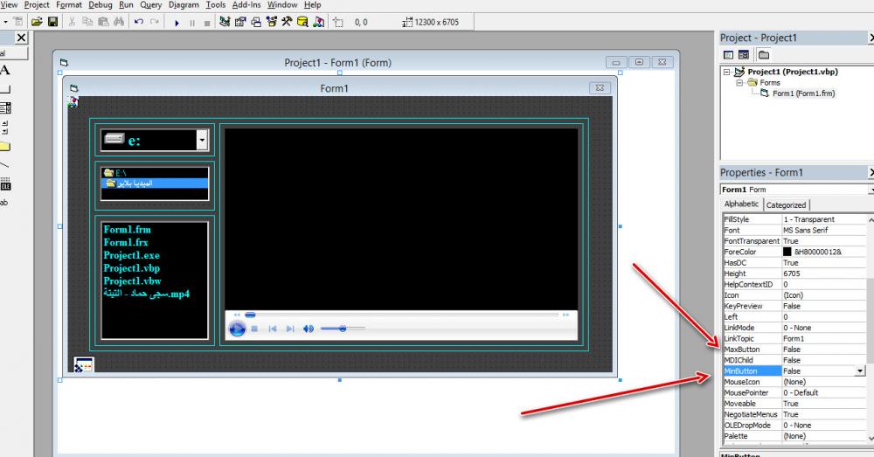Click View Code icon in Project panel
874x457 pixels.
pyautogui.click(x=729, y=55)
